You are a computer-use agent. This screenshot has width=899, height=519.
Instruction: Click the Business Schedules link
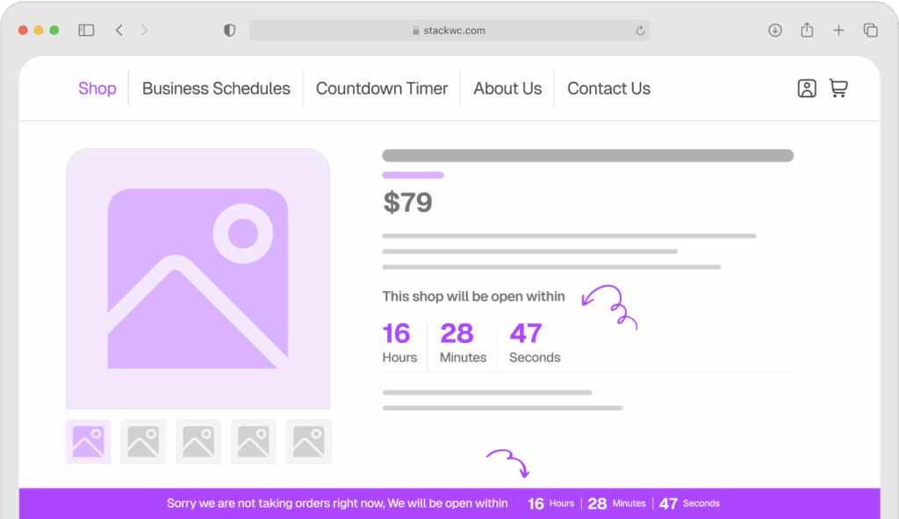click(215, 88)
